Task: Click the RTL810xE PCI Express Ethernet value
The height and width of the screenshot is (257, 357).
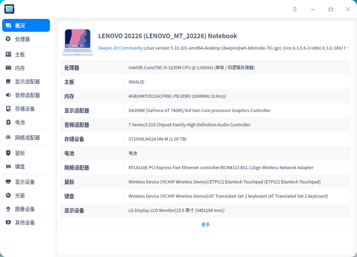Action: coord(221,168)
